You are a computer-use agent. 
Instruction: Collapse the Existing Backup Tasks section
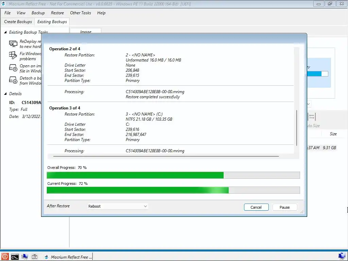[x=5, y=32]
